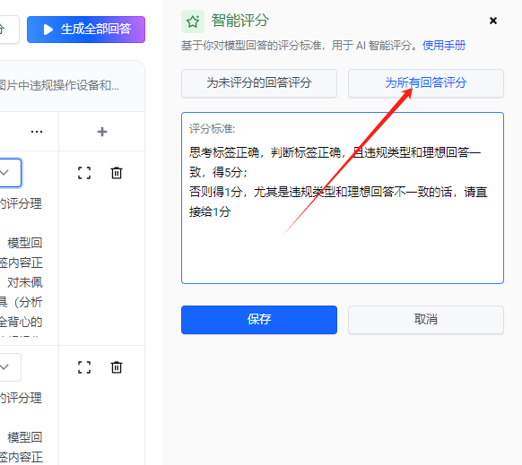Open the 使用手册 link

(444, 45)
